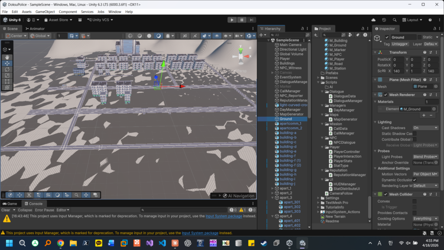The image size is (444, 250).
Task: Select the Rect tool
Action: (x=7, y=81)
